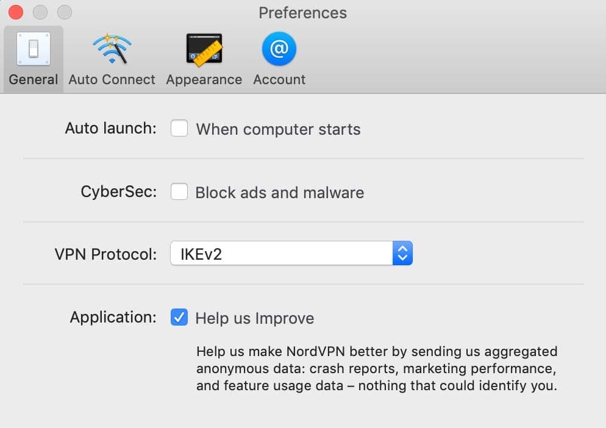Click the General light switch icon
This screenshot has height=428, width=606.
point(33,49)
